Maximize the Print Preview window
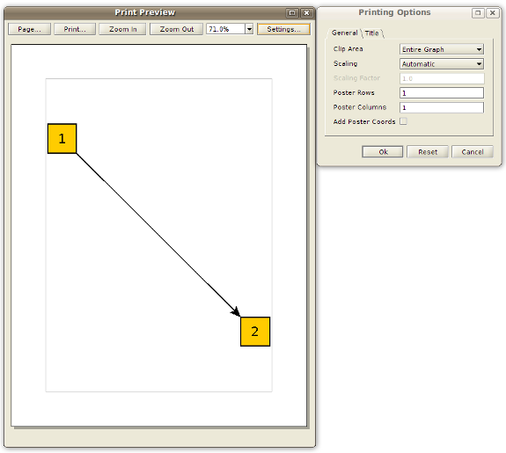506x453 pixels. (x=292, y=13)
